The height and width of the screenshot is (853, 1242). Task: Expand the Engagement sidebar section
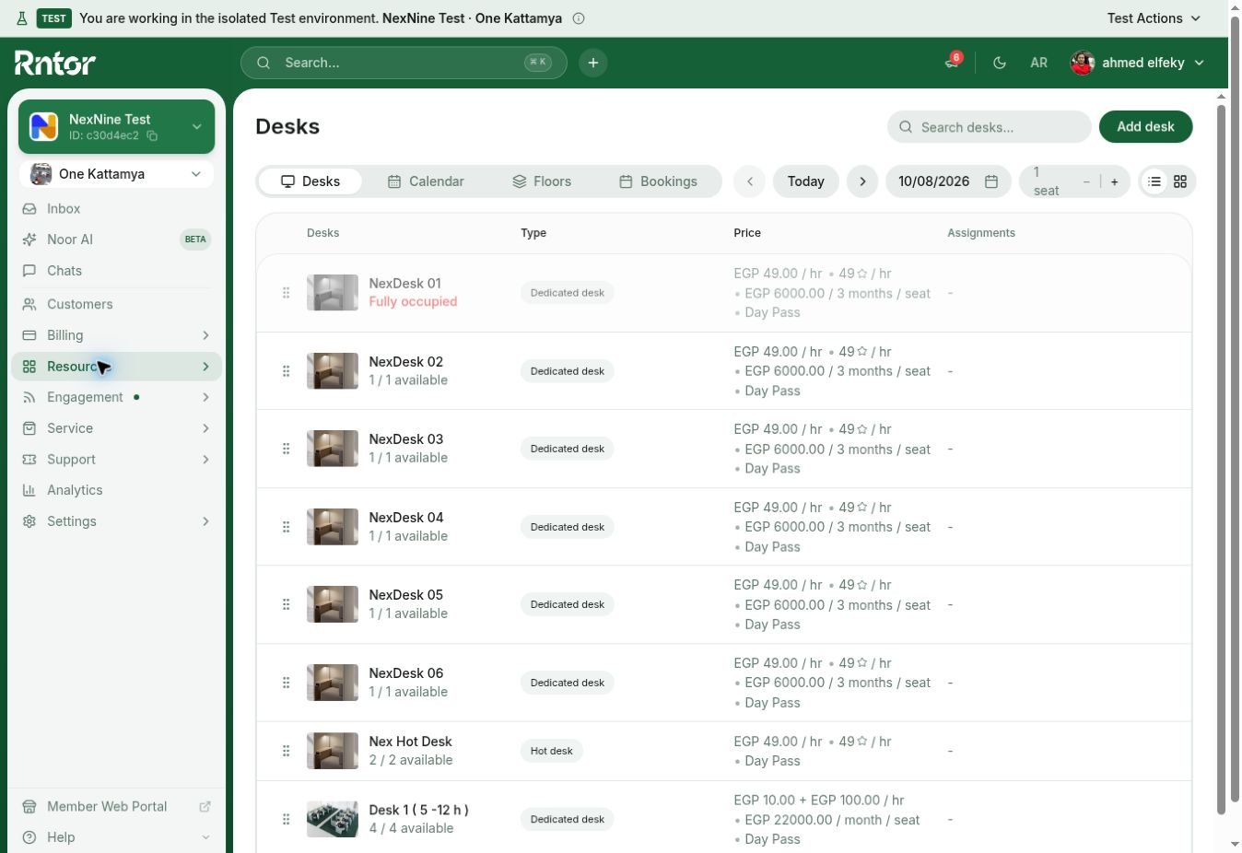tap(116, 397)
